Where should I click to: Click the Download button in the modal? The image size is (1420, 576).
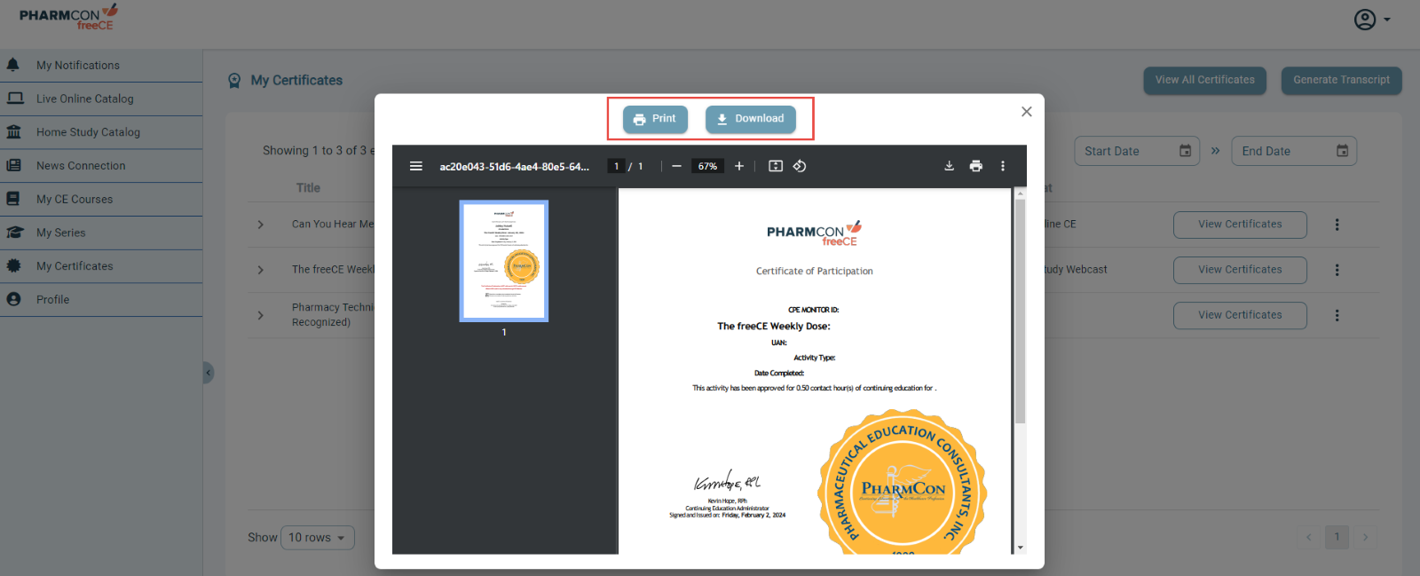click(x=750, y=119)
